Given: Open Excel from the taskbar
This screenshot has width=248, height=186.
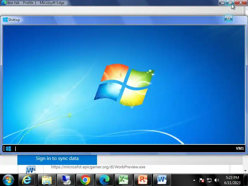Looking at the screenshot, I should click(124, 180).
